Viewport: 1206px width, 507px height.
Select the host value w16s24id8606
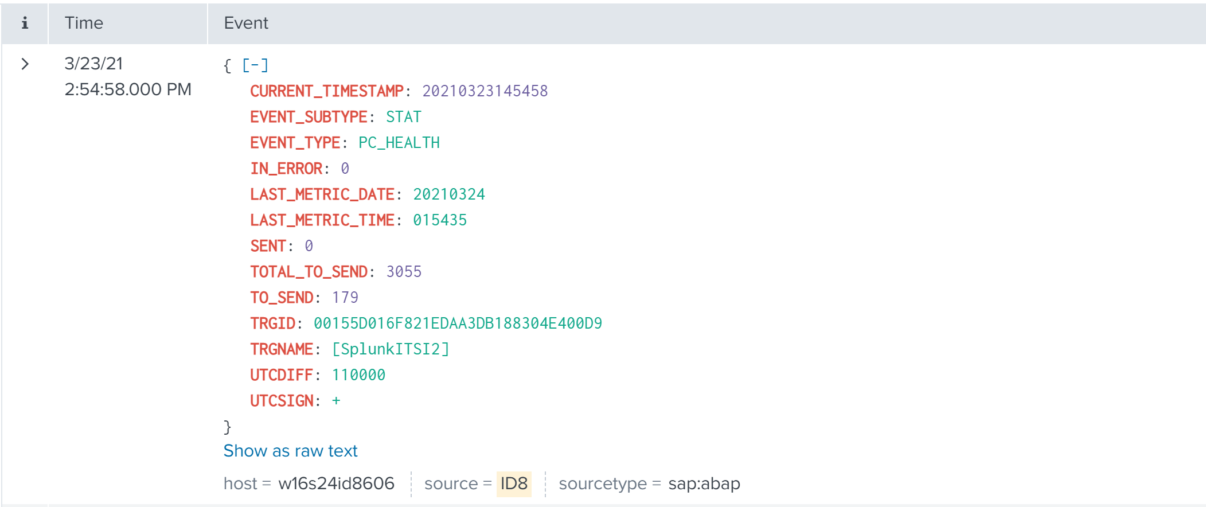pyautogui.click(x=336, y=483)
